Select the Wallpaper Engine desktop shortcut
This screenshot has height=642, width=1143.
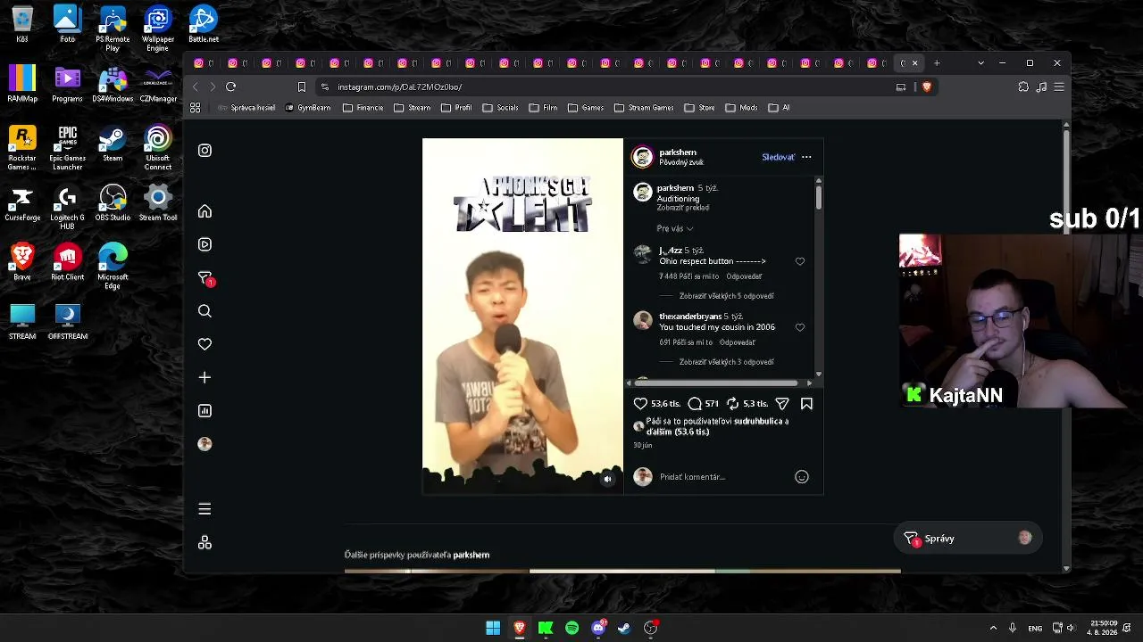coord(158,29)
